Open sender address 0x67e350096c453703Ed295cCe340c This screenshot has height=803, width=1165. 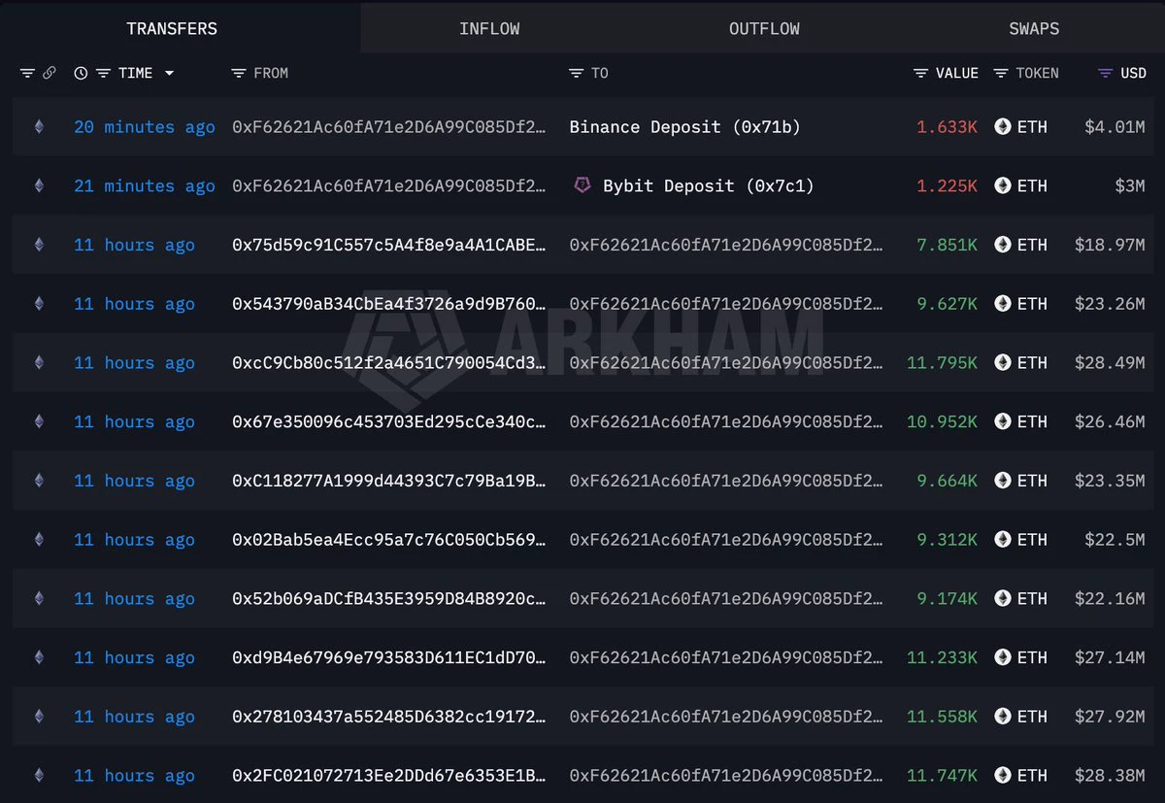tap(388, 421)
